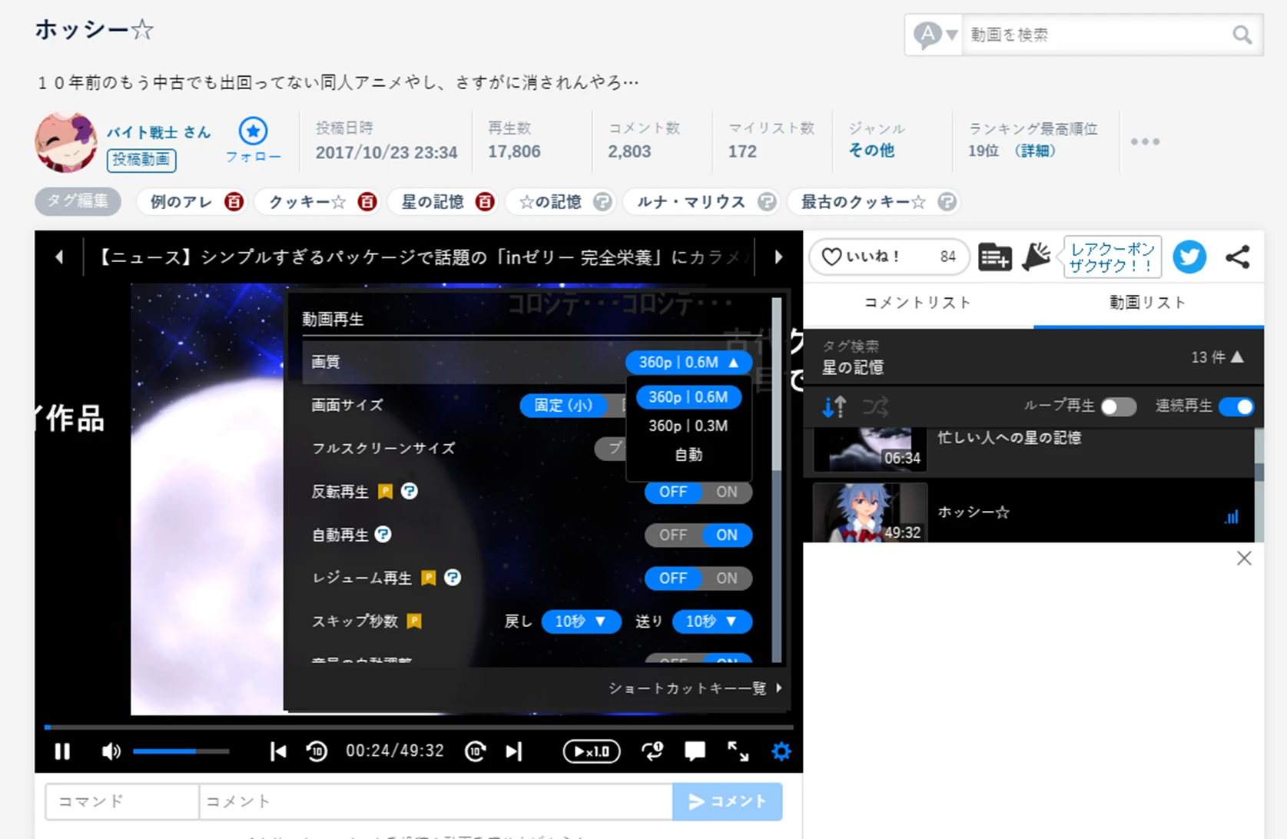This screenshot has height=839, width=1287.
Task: Collapse the 13 件 list arrow
Action: (x=1237, y=356)
